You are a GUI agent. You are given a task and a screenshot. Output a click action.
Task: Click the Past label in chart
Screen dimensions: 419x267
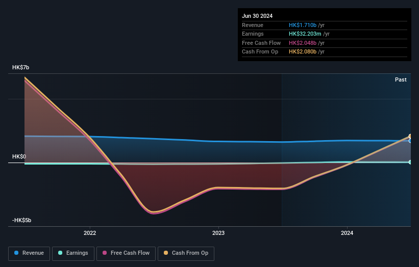[x=401, y=80]
